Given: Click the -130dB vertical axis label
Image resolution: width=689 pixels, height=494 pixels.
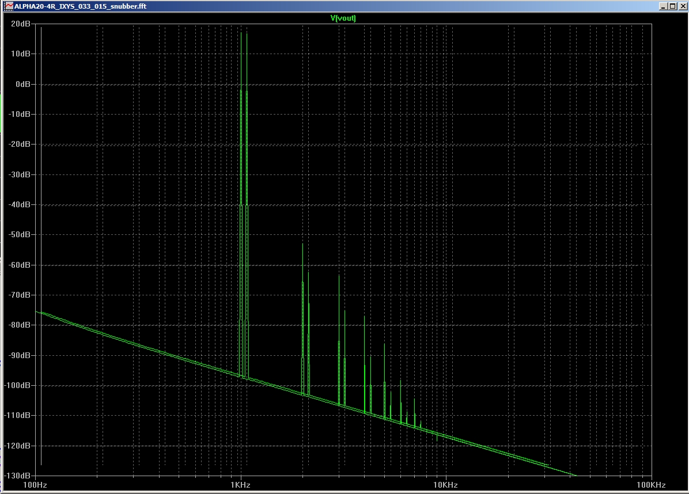Looking at the screenshot, I should click(18, 476).
